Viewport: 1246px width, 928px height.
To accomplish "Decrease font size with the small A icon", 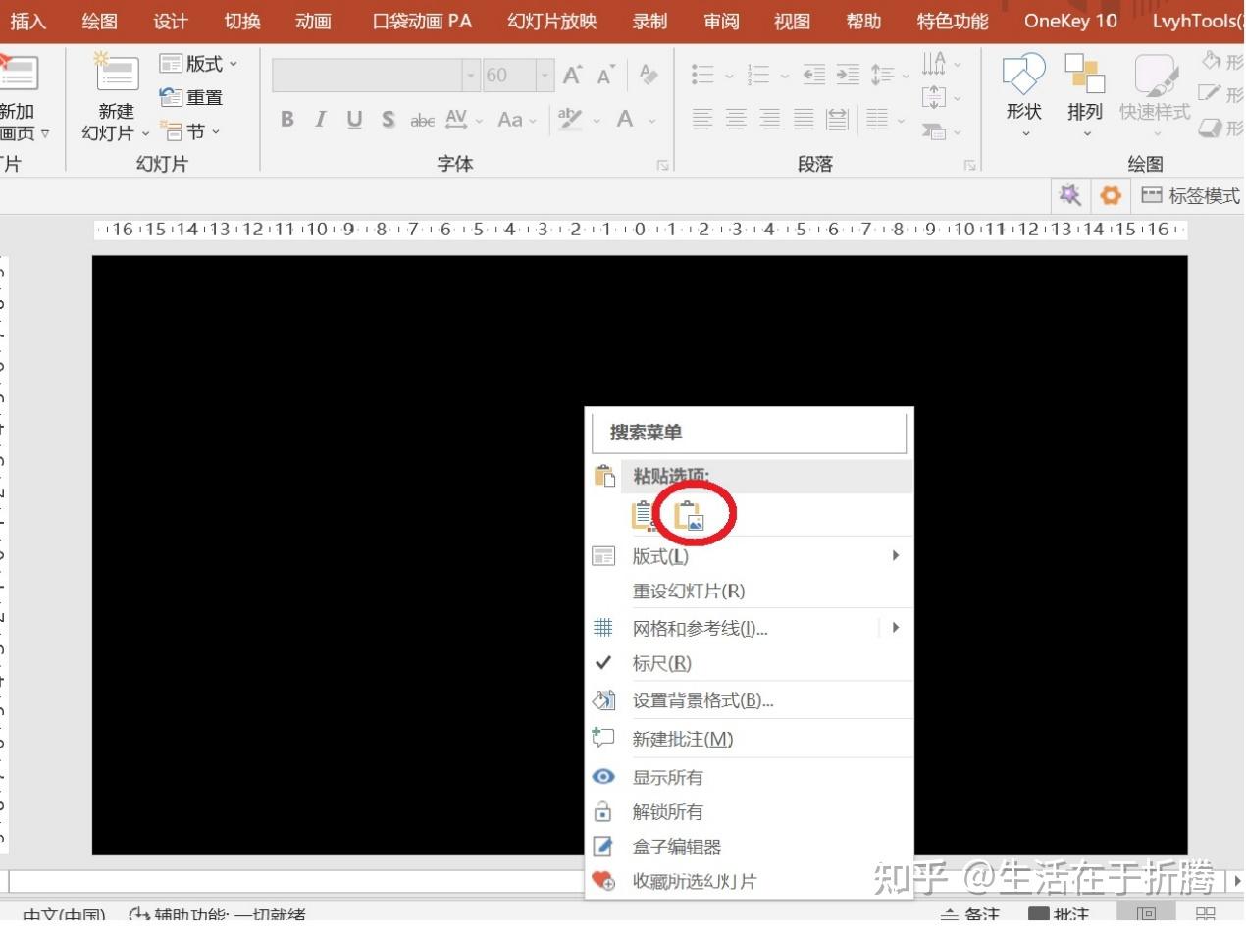I will (606, 76).
